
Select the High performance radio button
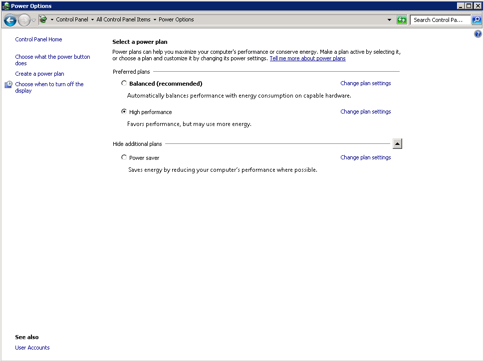(x=124, y=112)
